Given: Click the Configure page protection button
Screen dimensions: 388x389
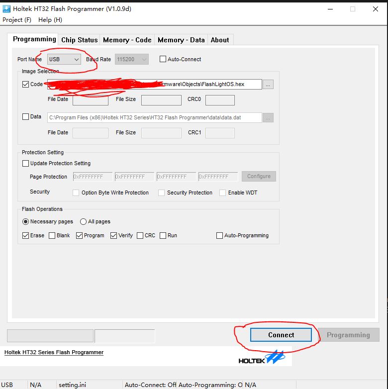Looking at the screenshot, I should coord(259,177).
